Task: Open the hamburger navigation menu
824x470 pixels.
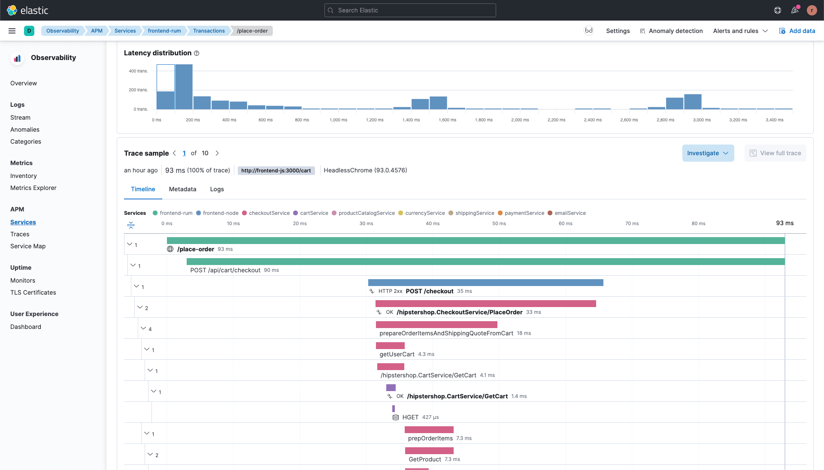Action: click(x=12, y=31)
